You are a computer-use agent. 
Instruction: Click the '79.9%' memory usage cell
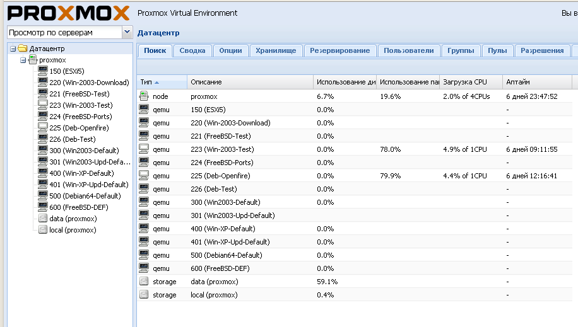391,176
